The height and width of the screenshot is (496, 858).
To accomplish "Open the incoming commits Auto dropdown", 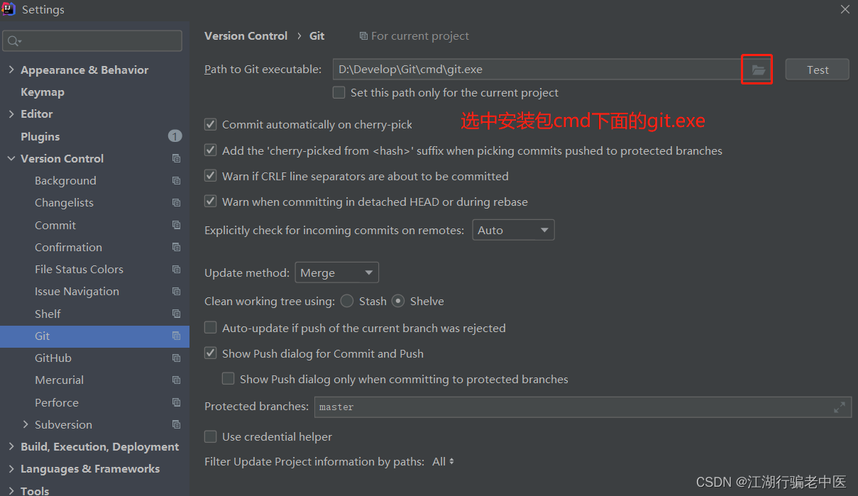I will coord(513,231).
